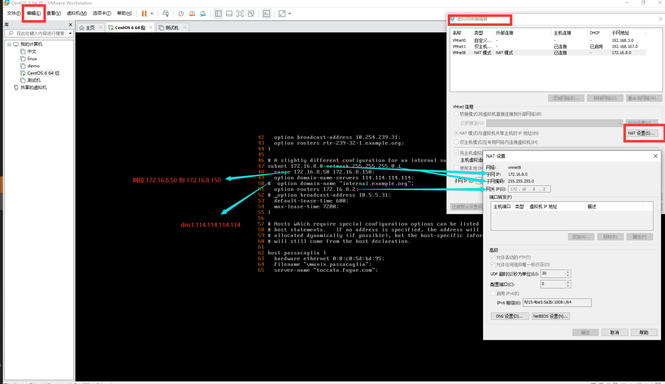Open the 编辑 menu
Viewport: 665px width, 384px height.
34,13
